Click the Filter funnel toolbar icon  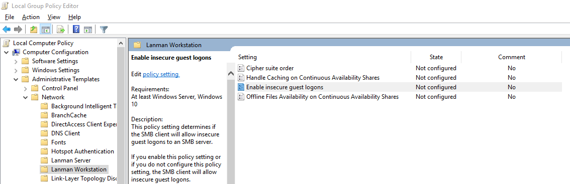[104, 30]
